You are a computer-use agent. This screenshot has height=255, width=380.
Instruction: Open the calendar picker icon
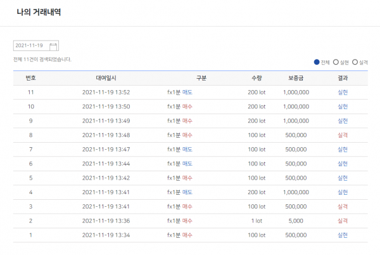[53, 46]
